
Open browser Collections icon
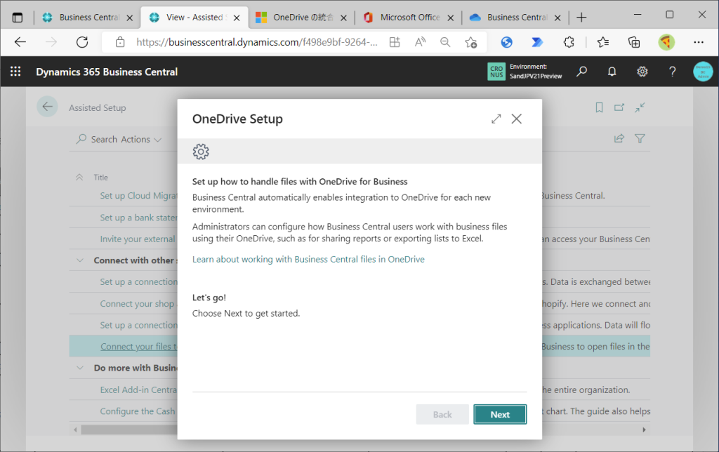coord(634,42)
